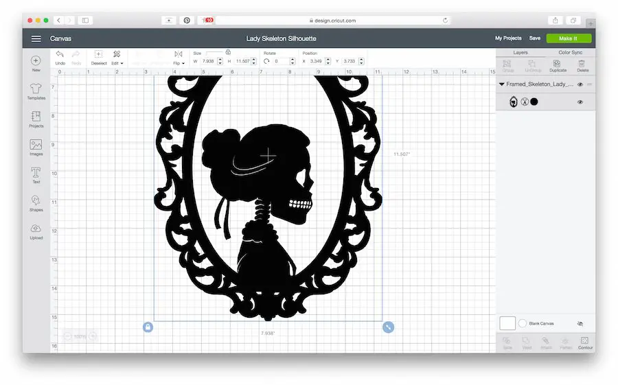Screen dimensions: 618x385
Task: Click the Weld tool
Action: tap(527, 342)
